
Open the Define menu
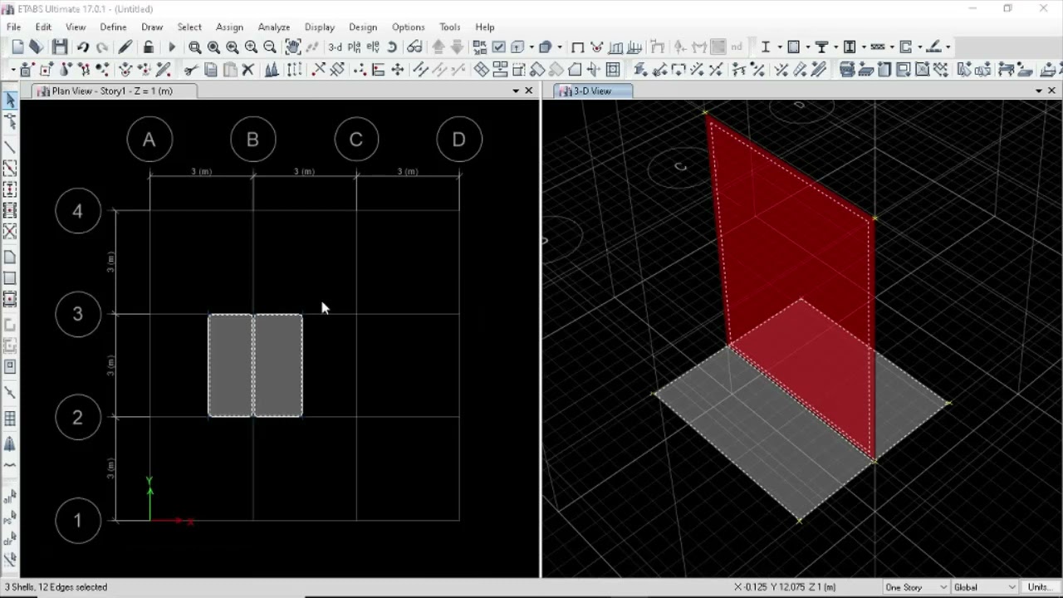[x=113, y=27]
